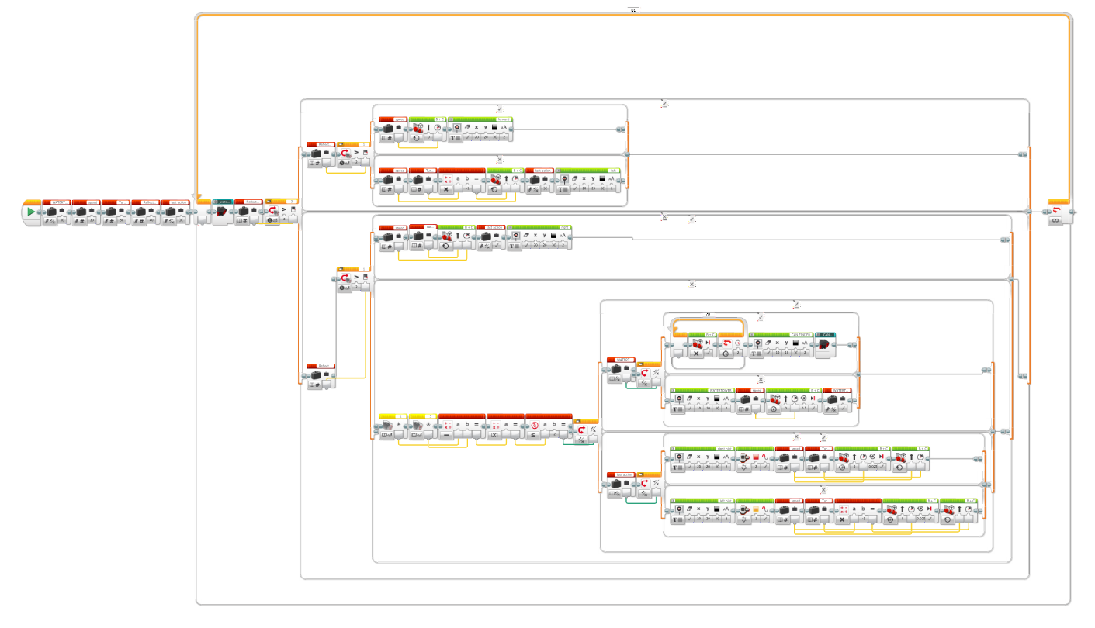The image size is (1095, 628).
Task: Toggle the Display block clear-screen X input in 'left hier'
Action: [x=716, y=519]
